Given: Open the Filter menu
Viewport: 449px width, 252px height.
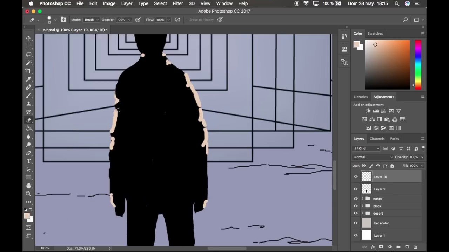Looking at the screenshot, I should pos(178,3).
